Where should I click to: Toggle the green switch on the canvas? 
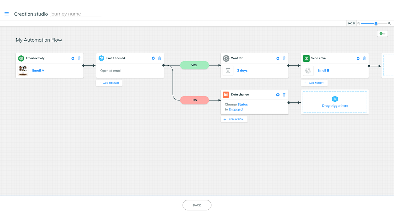coord(382,33)
